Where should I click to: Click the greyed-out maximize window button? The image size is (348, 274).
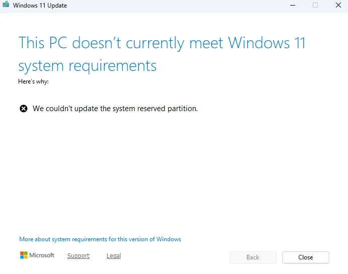click(x=315, y=5)
